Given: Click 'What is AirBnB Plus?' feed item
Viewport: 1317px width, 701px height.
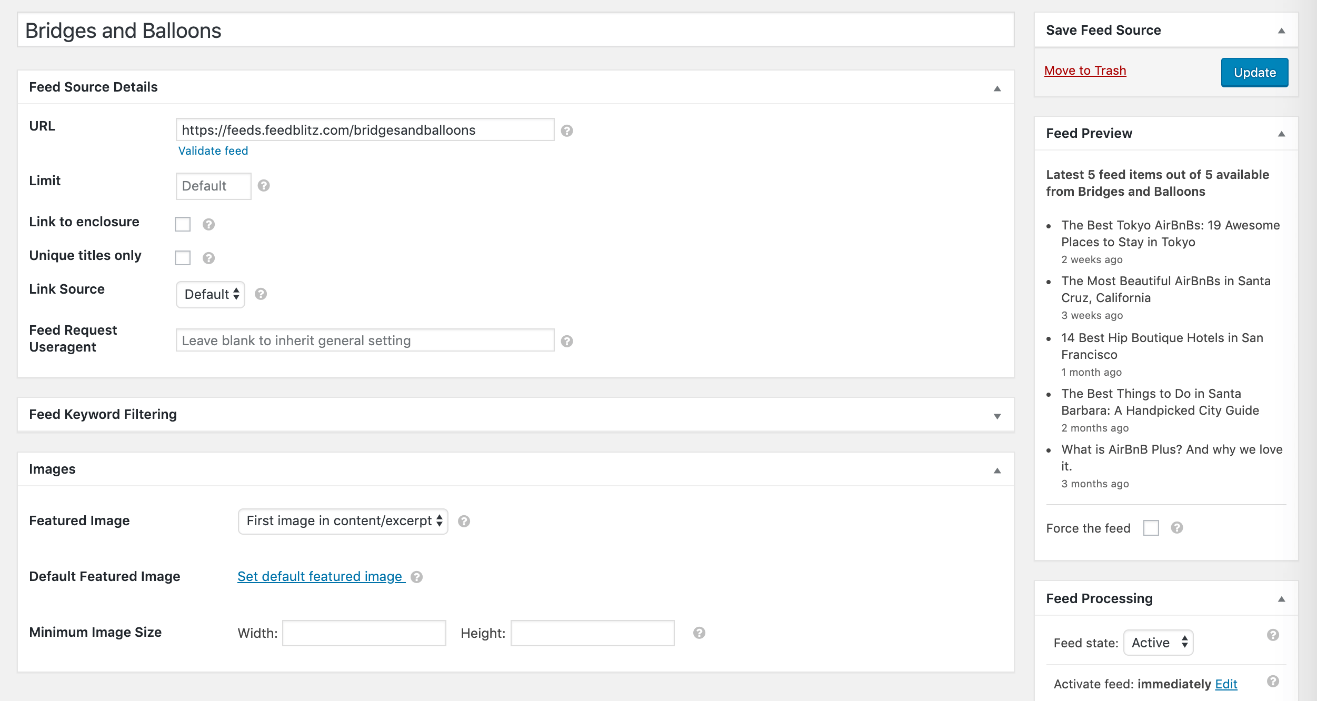Looking at the screenshot, I should (1172, 458).
